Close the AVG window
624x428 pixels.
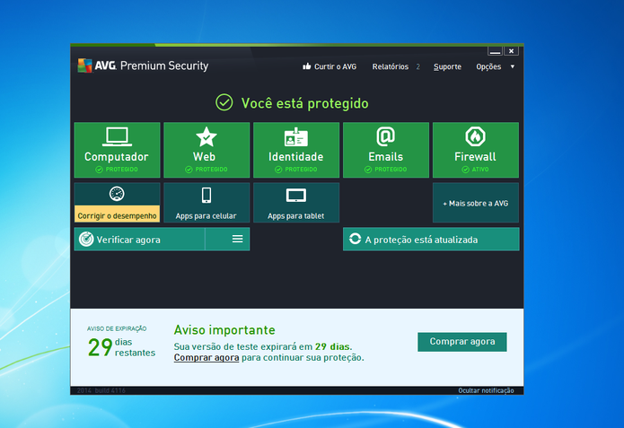tap(512, 51)
